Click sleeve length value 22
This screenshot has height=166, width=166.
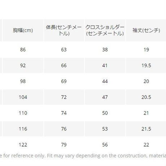point(146,145)
